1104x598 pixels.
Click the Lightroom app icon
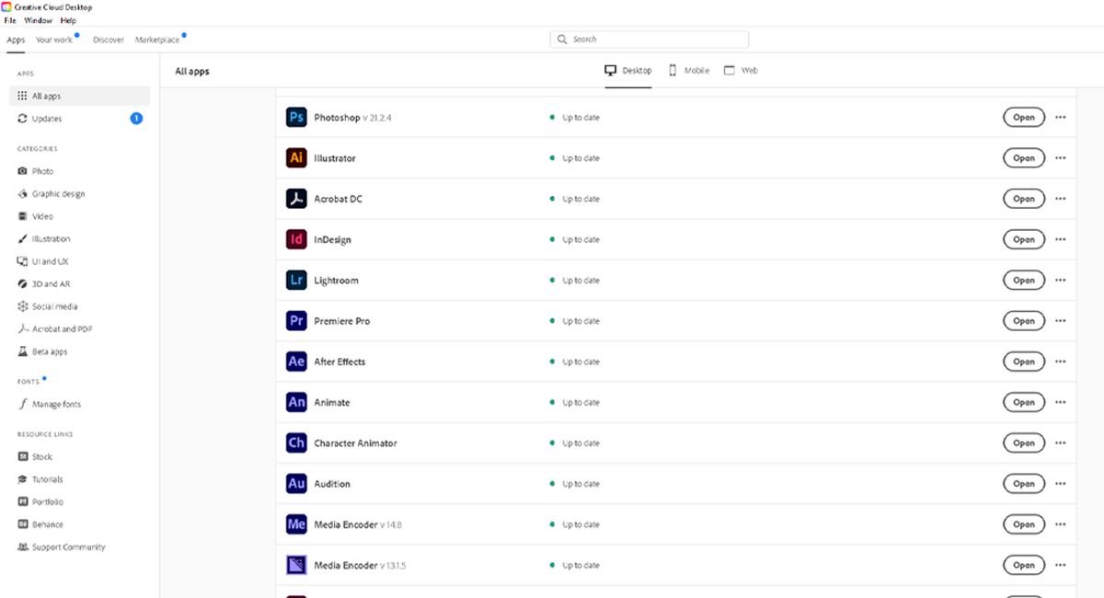pos(295,281)
